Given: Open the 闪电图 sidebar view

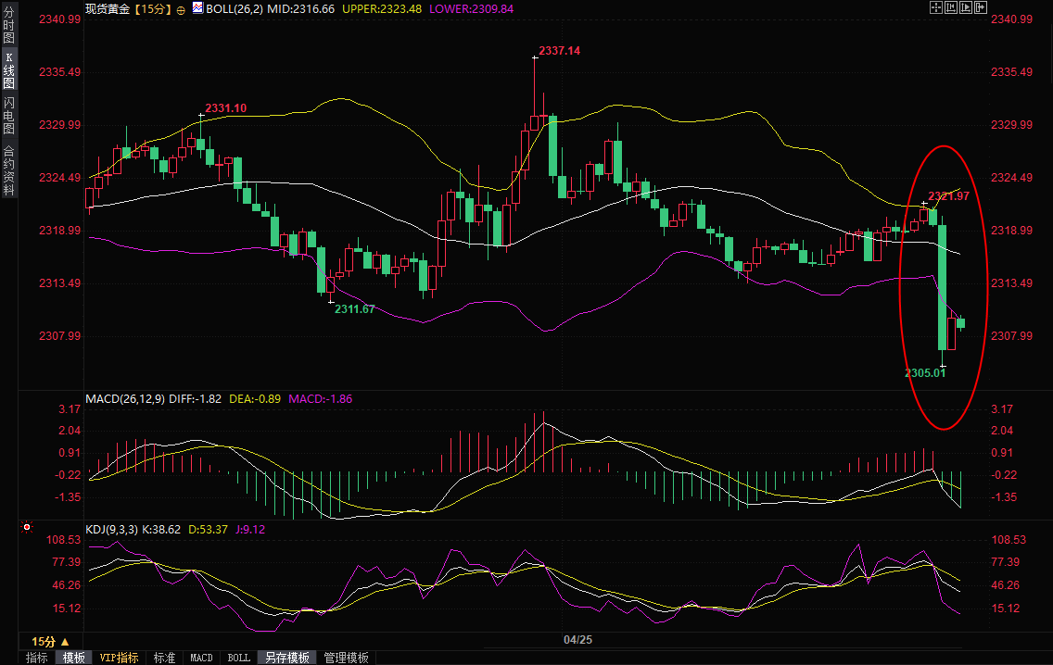Looking at the screenshot, I should (9, 115).
